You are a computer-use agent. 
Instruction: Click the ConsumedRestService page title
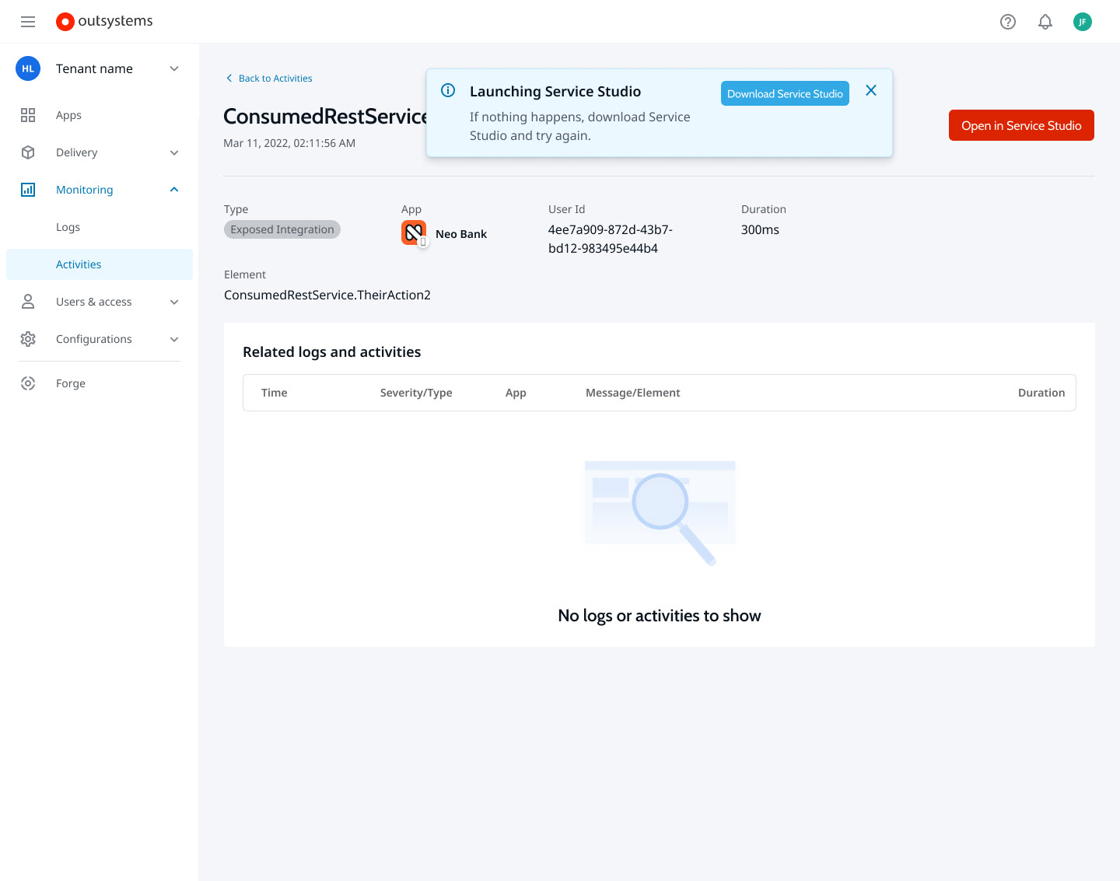(325, 117)
